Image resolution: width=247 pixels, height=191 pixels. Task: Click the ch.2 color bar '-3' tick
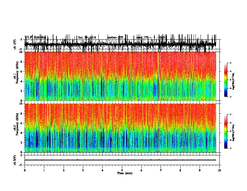230,115
